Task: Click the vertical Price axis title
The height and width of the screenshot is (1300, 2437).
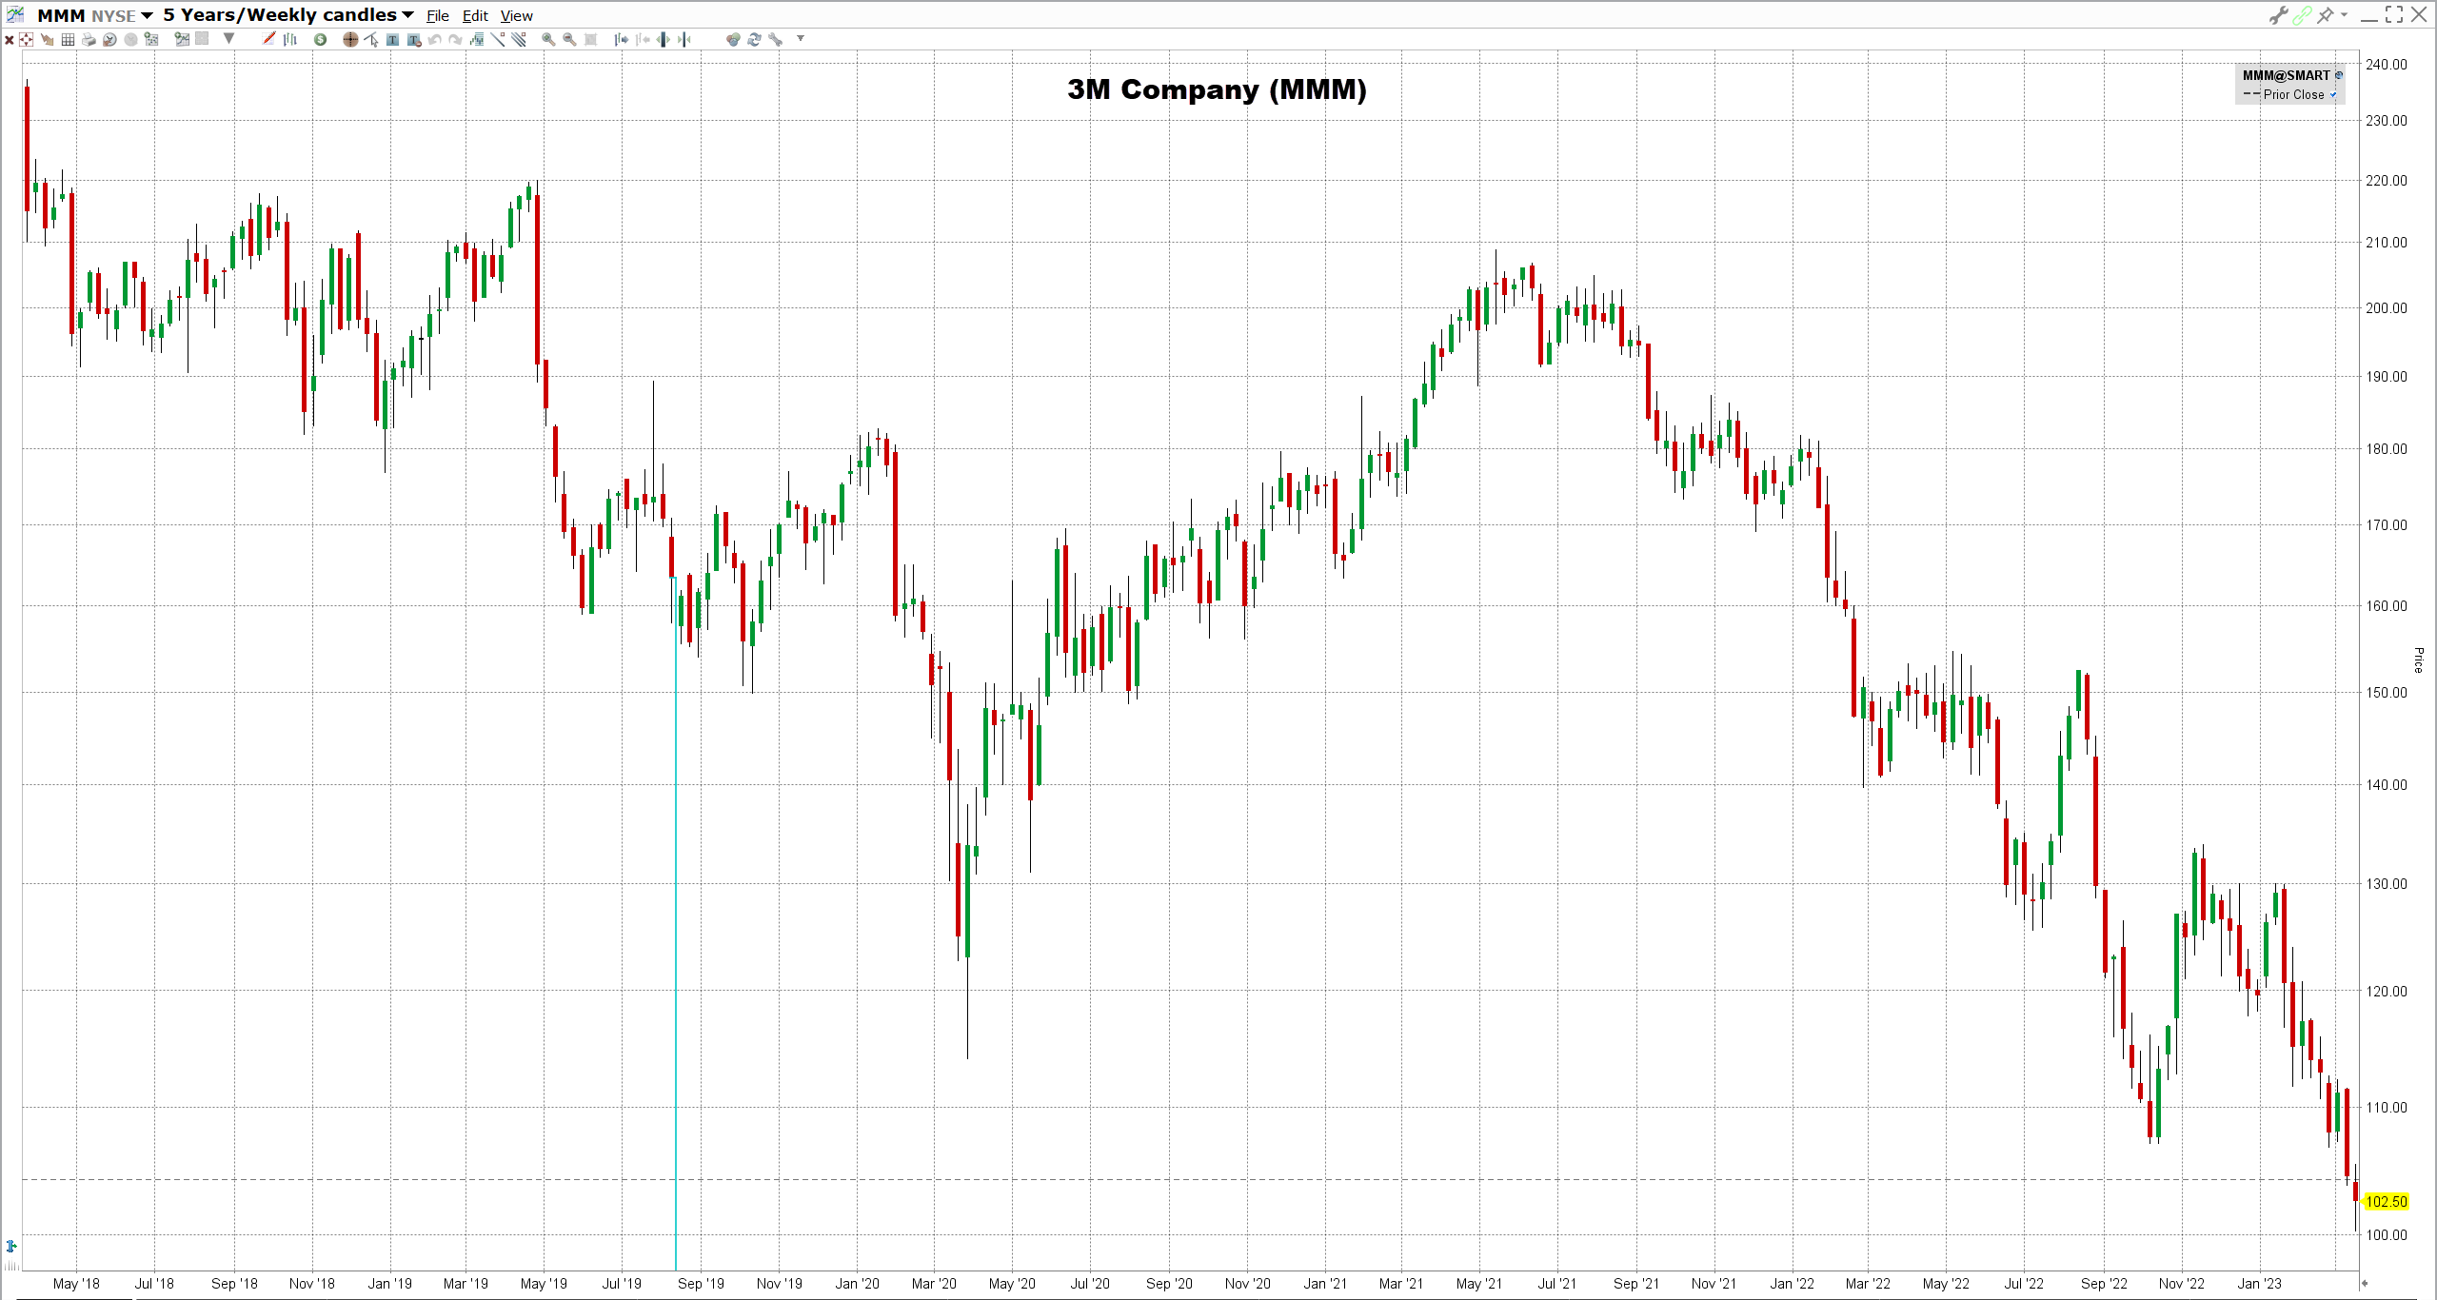Action: click(x=2419, y=660)
